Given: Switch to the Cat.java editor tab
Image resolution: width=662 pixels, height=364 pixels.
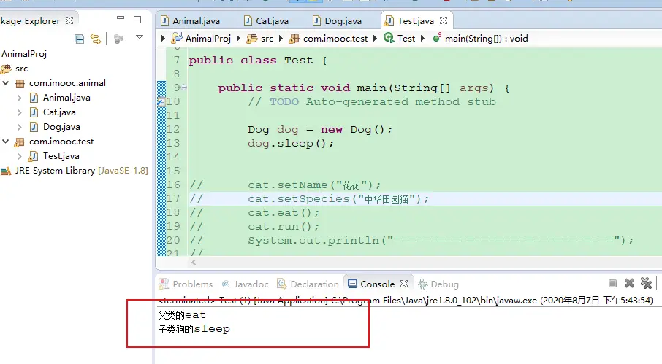Looking at the screenshot, I should 267,20.
